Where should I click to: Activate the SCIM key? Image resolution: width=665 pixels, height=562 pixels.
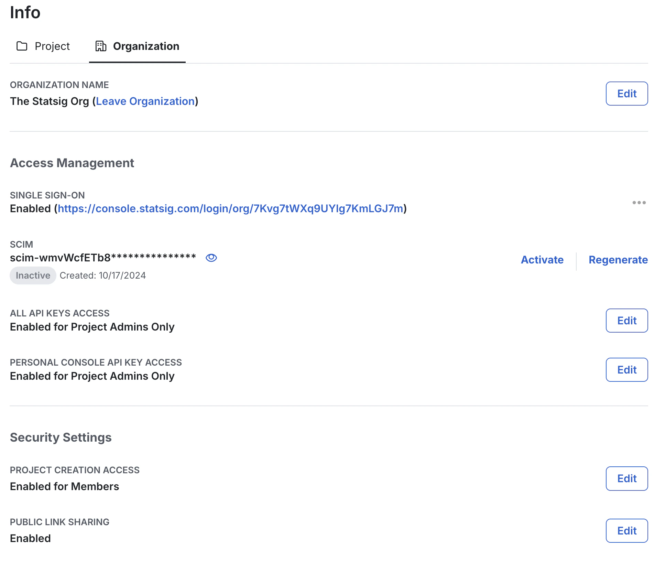[x=542, y=260]
